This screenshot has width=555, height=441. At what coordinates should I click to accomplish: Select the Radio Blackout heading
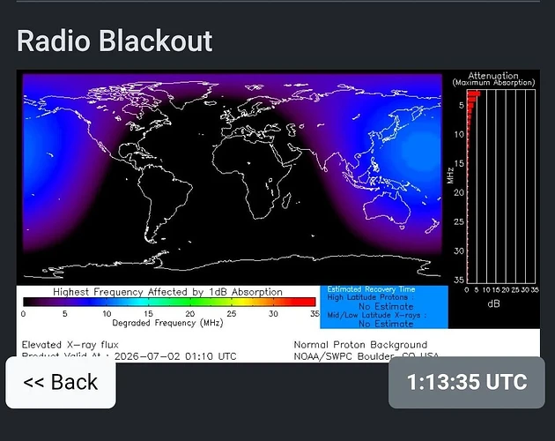coord(115,41)
